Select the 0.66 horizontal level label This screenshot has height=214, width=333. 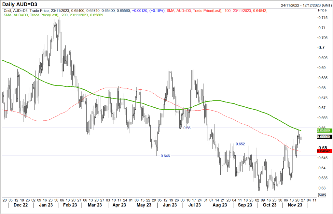[187, 128]
